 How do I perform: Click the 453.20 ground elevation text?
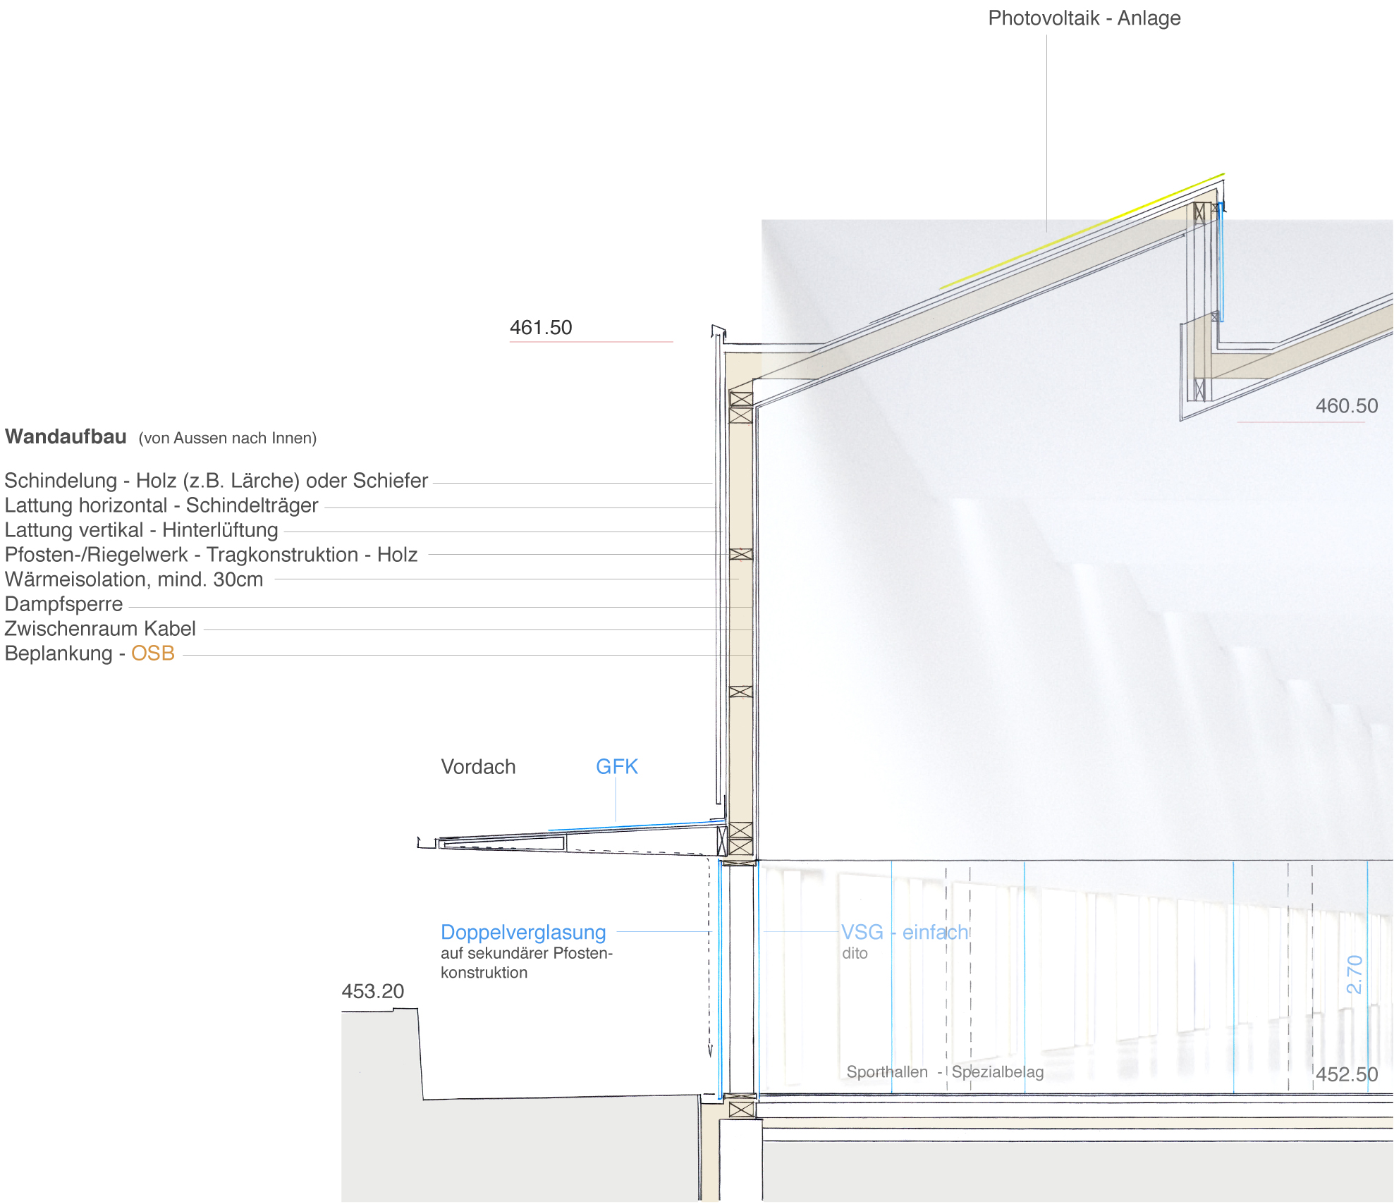372,992
